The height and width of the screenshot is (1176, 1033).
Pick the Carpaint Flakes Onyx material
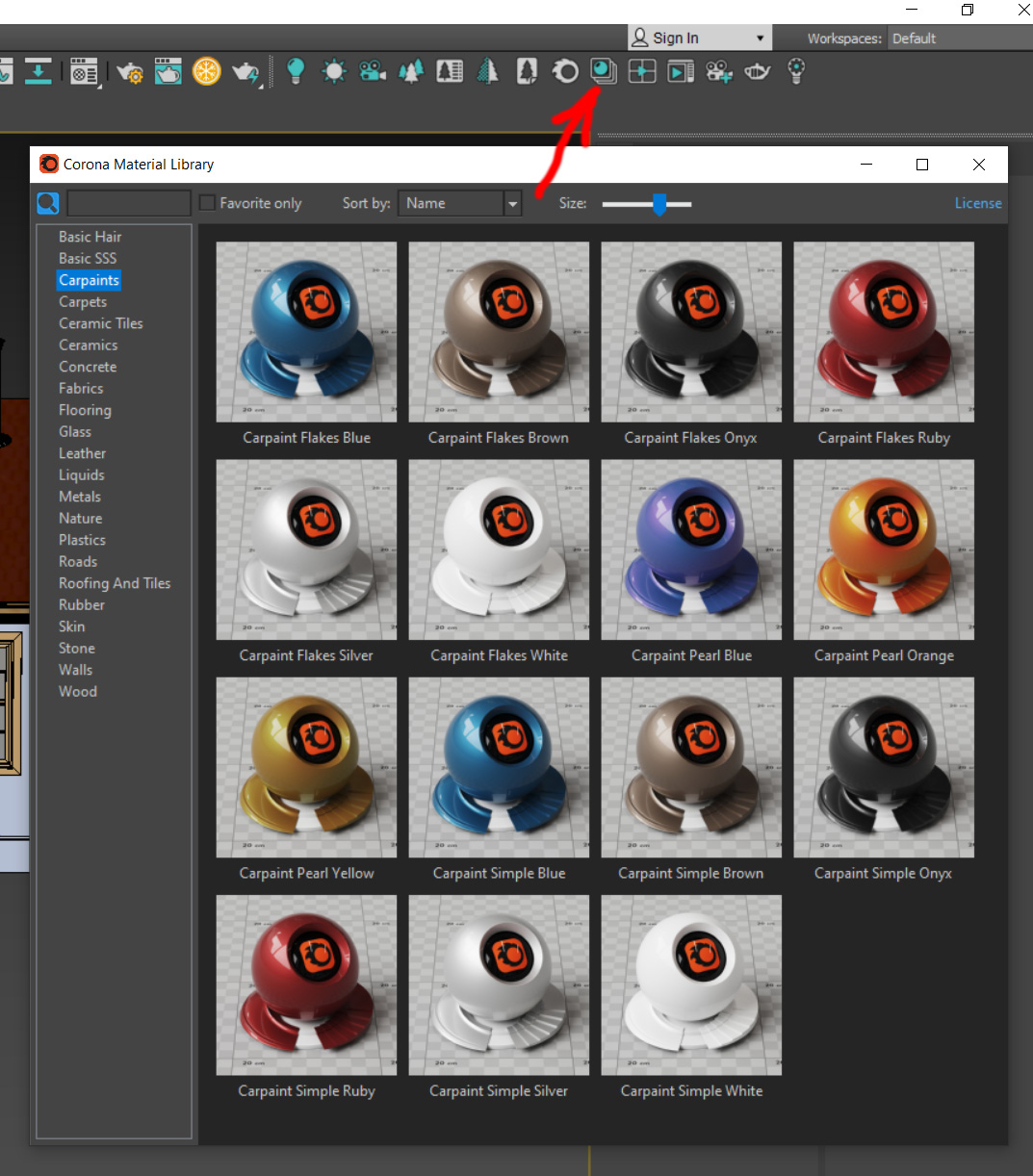pyautogui.click(x=691, y=332)
